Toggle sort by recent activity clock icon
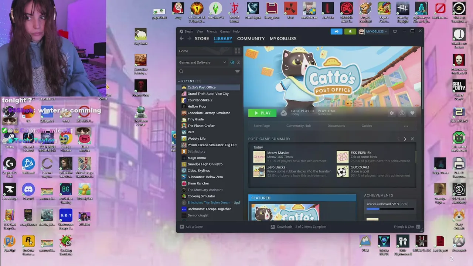 click(232, 62)
